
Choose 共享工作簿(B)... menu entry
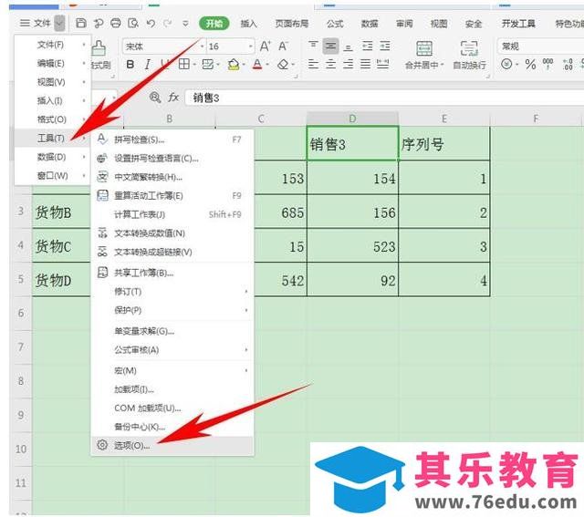pos(172,273)
